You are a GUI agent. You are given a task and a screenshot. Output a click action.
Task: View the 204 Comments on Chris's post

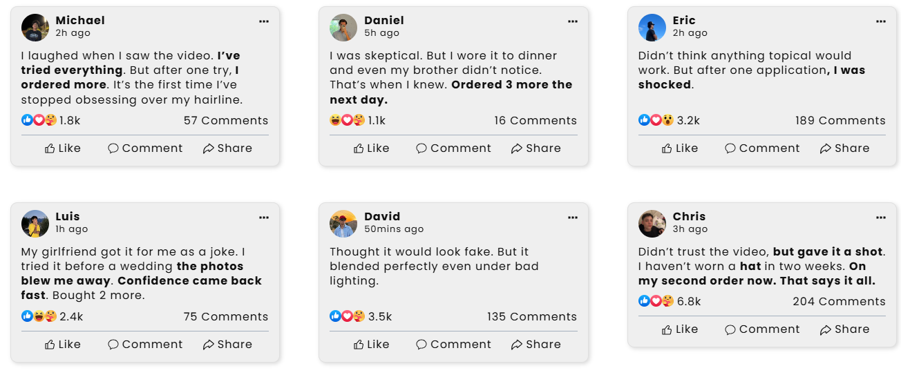point(839,302)
